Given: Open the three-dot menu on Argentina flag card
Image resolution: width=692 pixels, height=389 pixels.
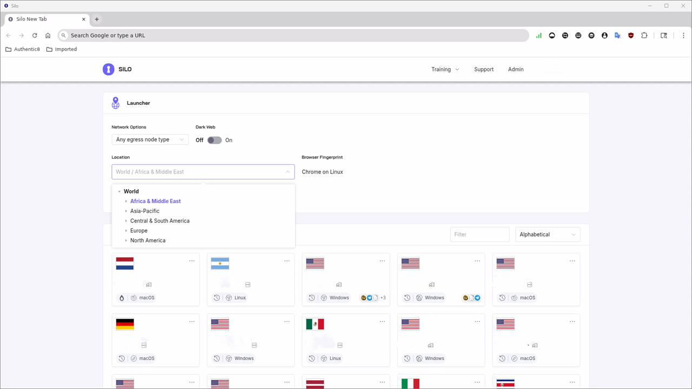Looking at the screenshot, I should click(x=287, y=261).
